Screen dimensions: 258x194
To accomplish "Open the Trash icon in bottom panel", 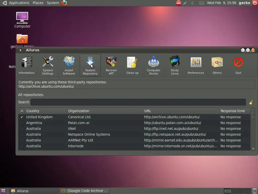I will (x=255, y=191).
